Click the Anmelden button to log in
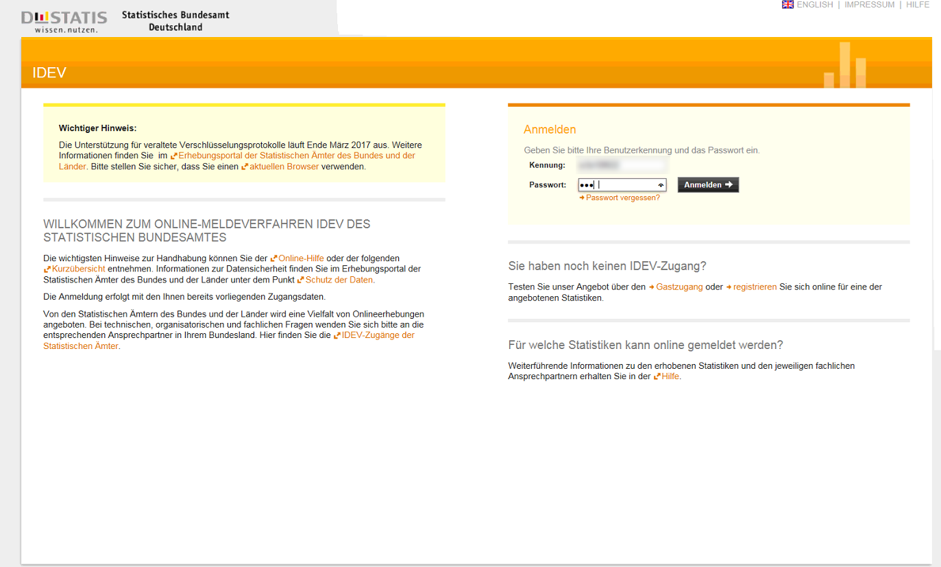Viewport: 941px width, 567px height. pyautogui.click(x=708, y=184)
